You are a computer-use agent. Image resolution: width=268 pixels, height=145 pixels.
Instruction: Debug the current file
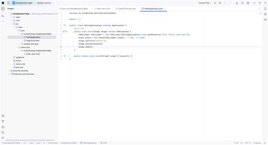click(220, 3)
